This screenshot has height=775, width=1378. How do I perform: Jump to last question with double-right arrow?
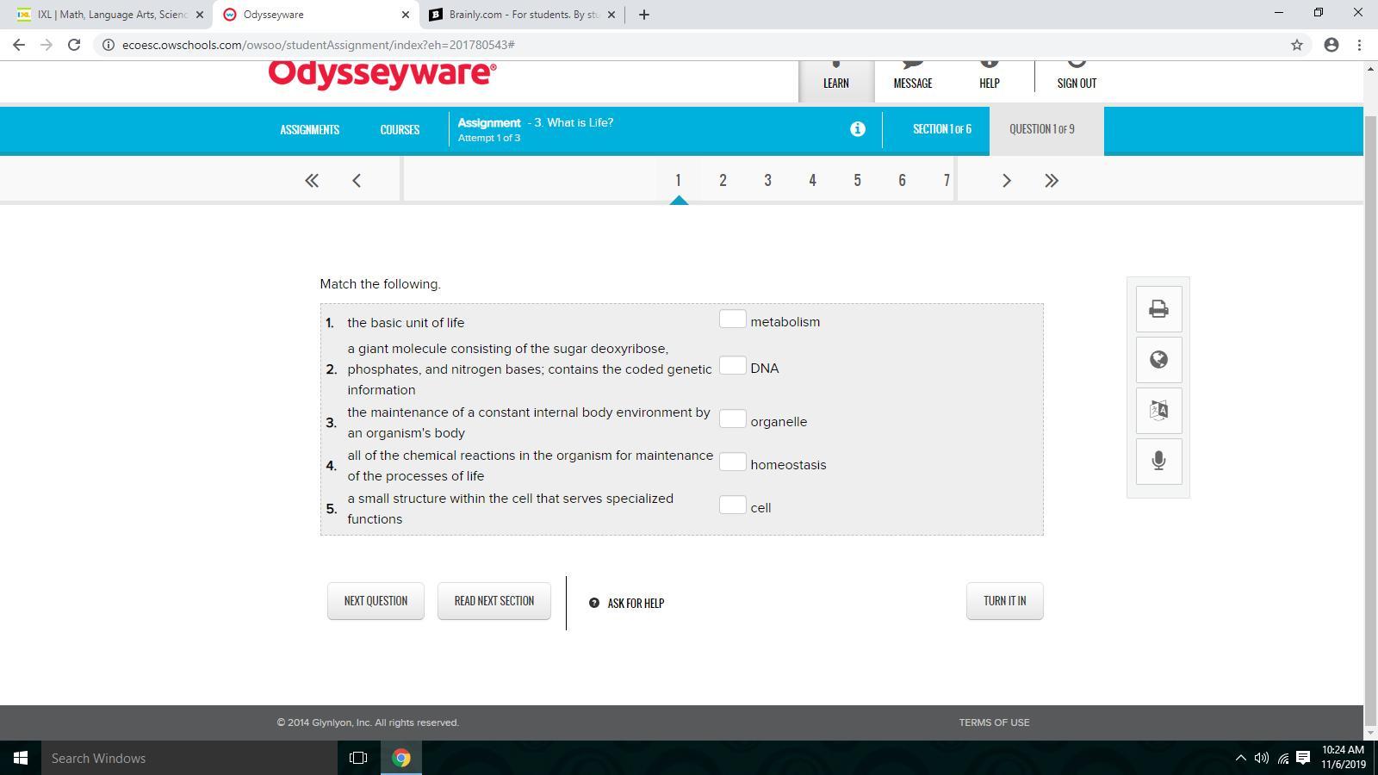1051,181
